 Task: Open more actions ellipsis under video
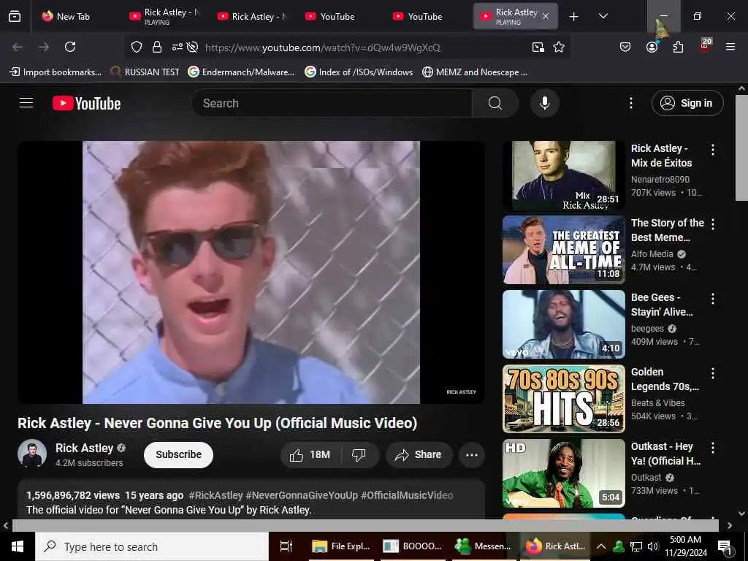[x=471, y=454]
